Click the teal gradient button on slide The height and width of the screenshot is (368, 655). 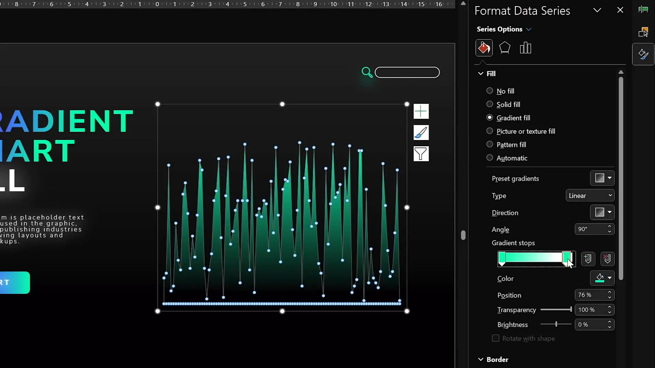(15, 282)
